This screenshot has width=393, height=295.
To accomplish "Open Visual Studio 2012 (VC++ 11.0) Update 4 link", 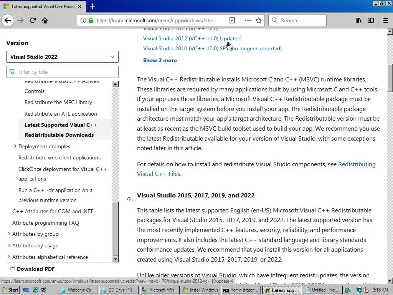I will click(192, 38).
